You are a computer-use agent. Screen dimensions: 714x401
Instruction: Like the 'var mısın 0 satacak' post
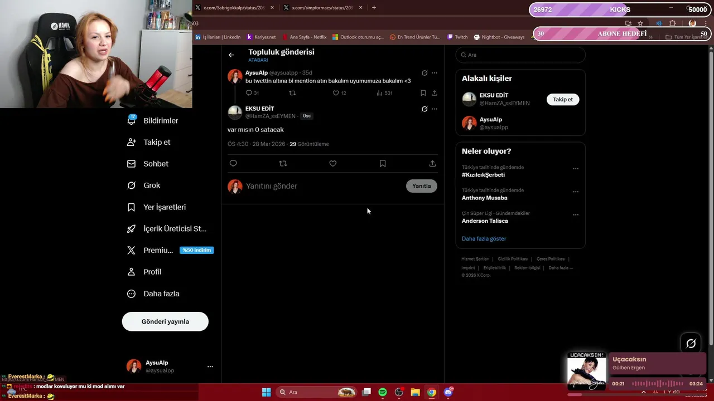click(332, 163)
